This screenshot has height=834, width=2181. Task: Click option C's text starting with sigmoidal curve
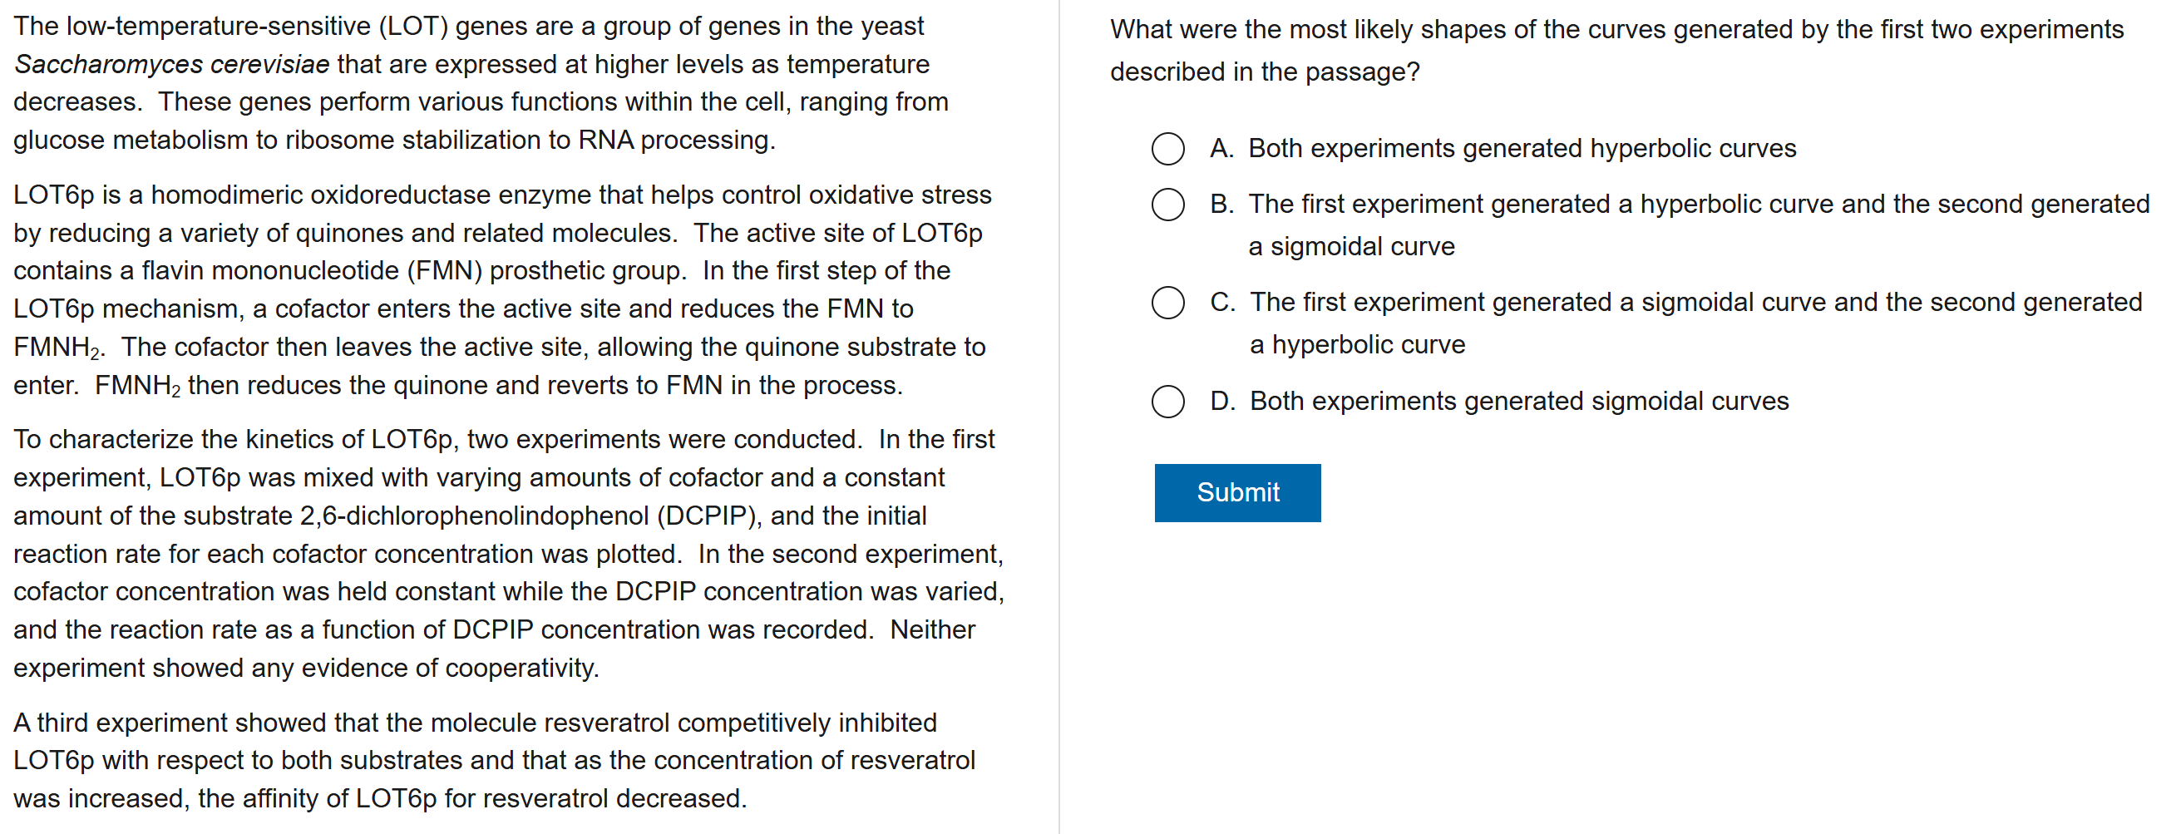1696,323
